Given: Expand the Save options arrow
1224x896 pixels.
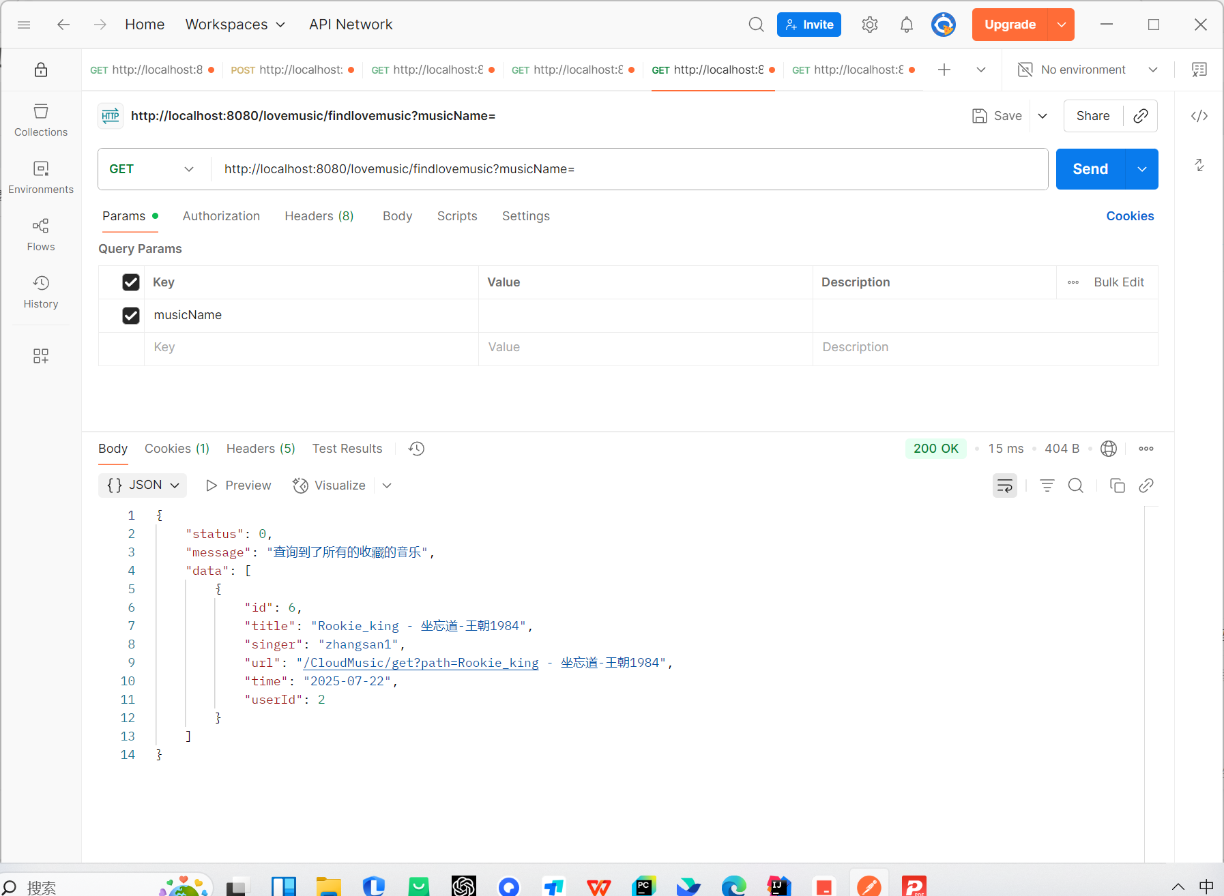Looking at the screenshot, I should point(1043,116).
